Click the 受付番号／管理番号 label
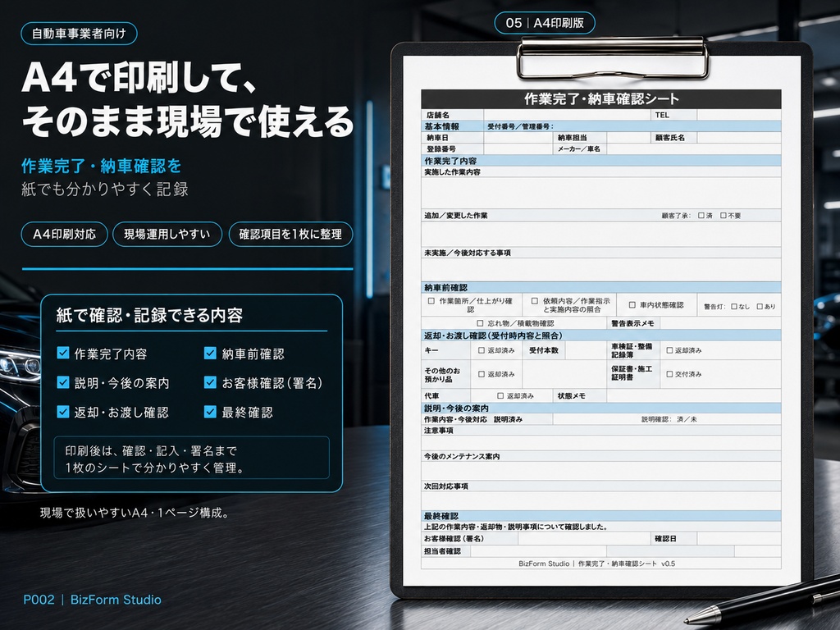840x630 pixels. (x=520, y=126)
